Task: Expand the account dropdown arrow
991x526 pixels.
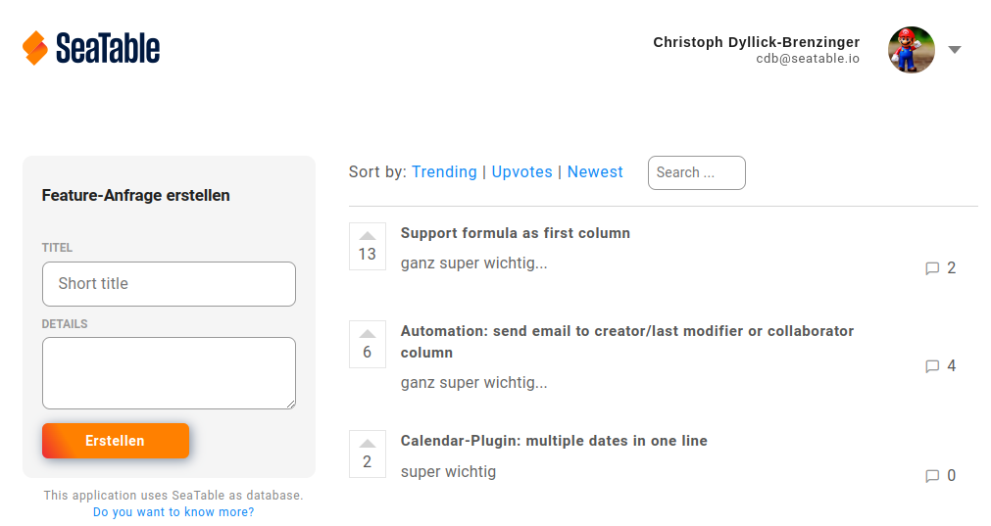Action: click(955, 50)
